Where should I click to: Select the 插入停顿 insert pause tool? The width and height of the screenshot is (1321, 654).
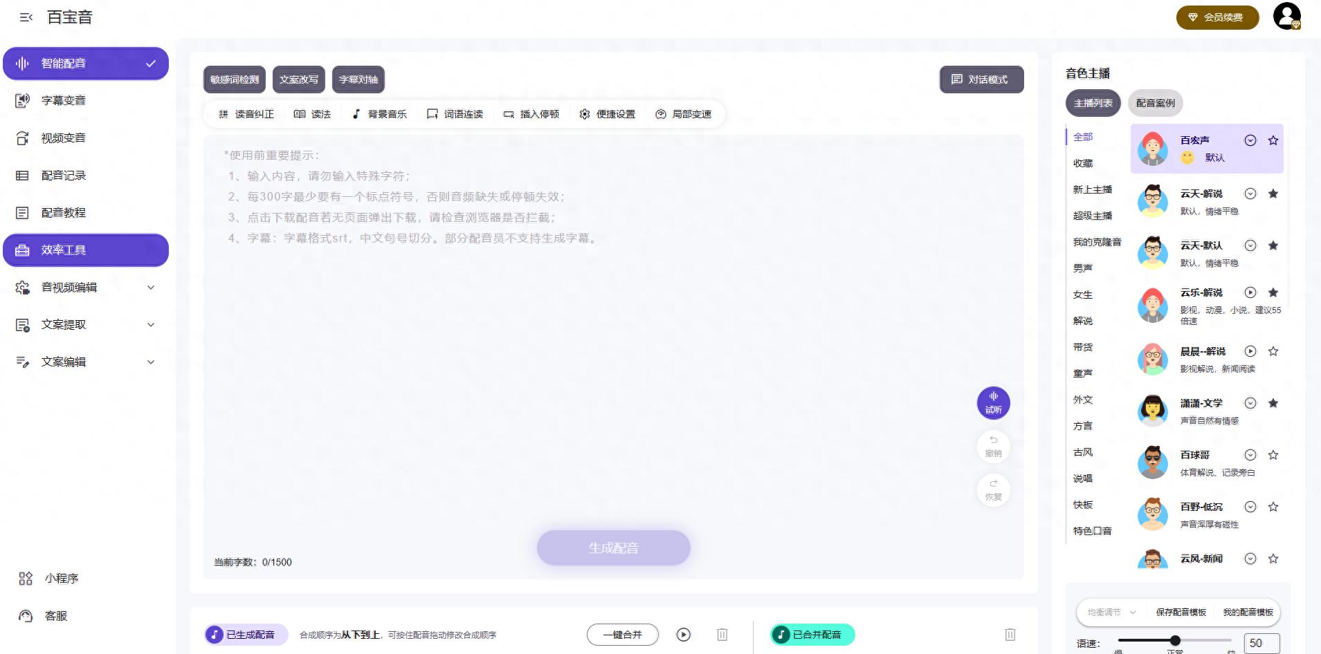pyautogui.click(x=531, y=114)
